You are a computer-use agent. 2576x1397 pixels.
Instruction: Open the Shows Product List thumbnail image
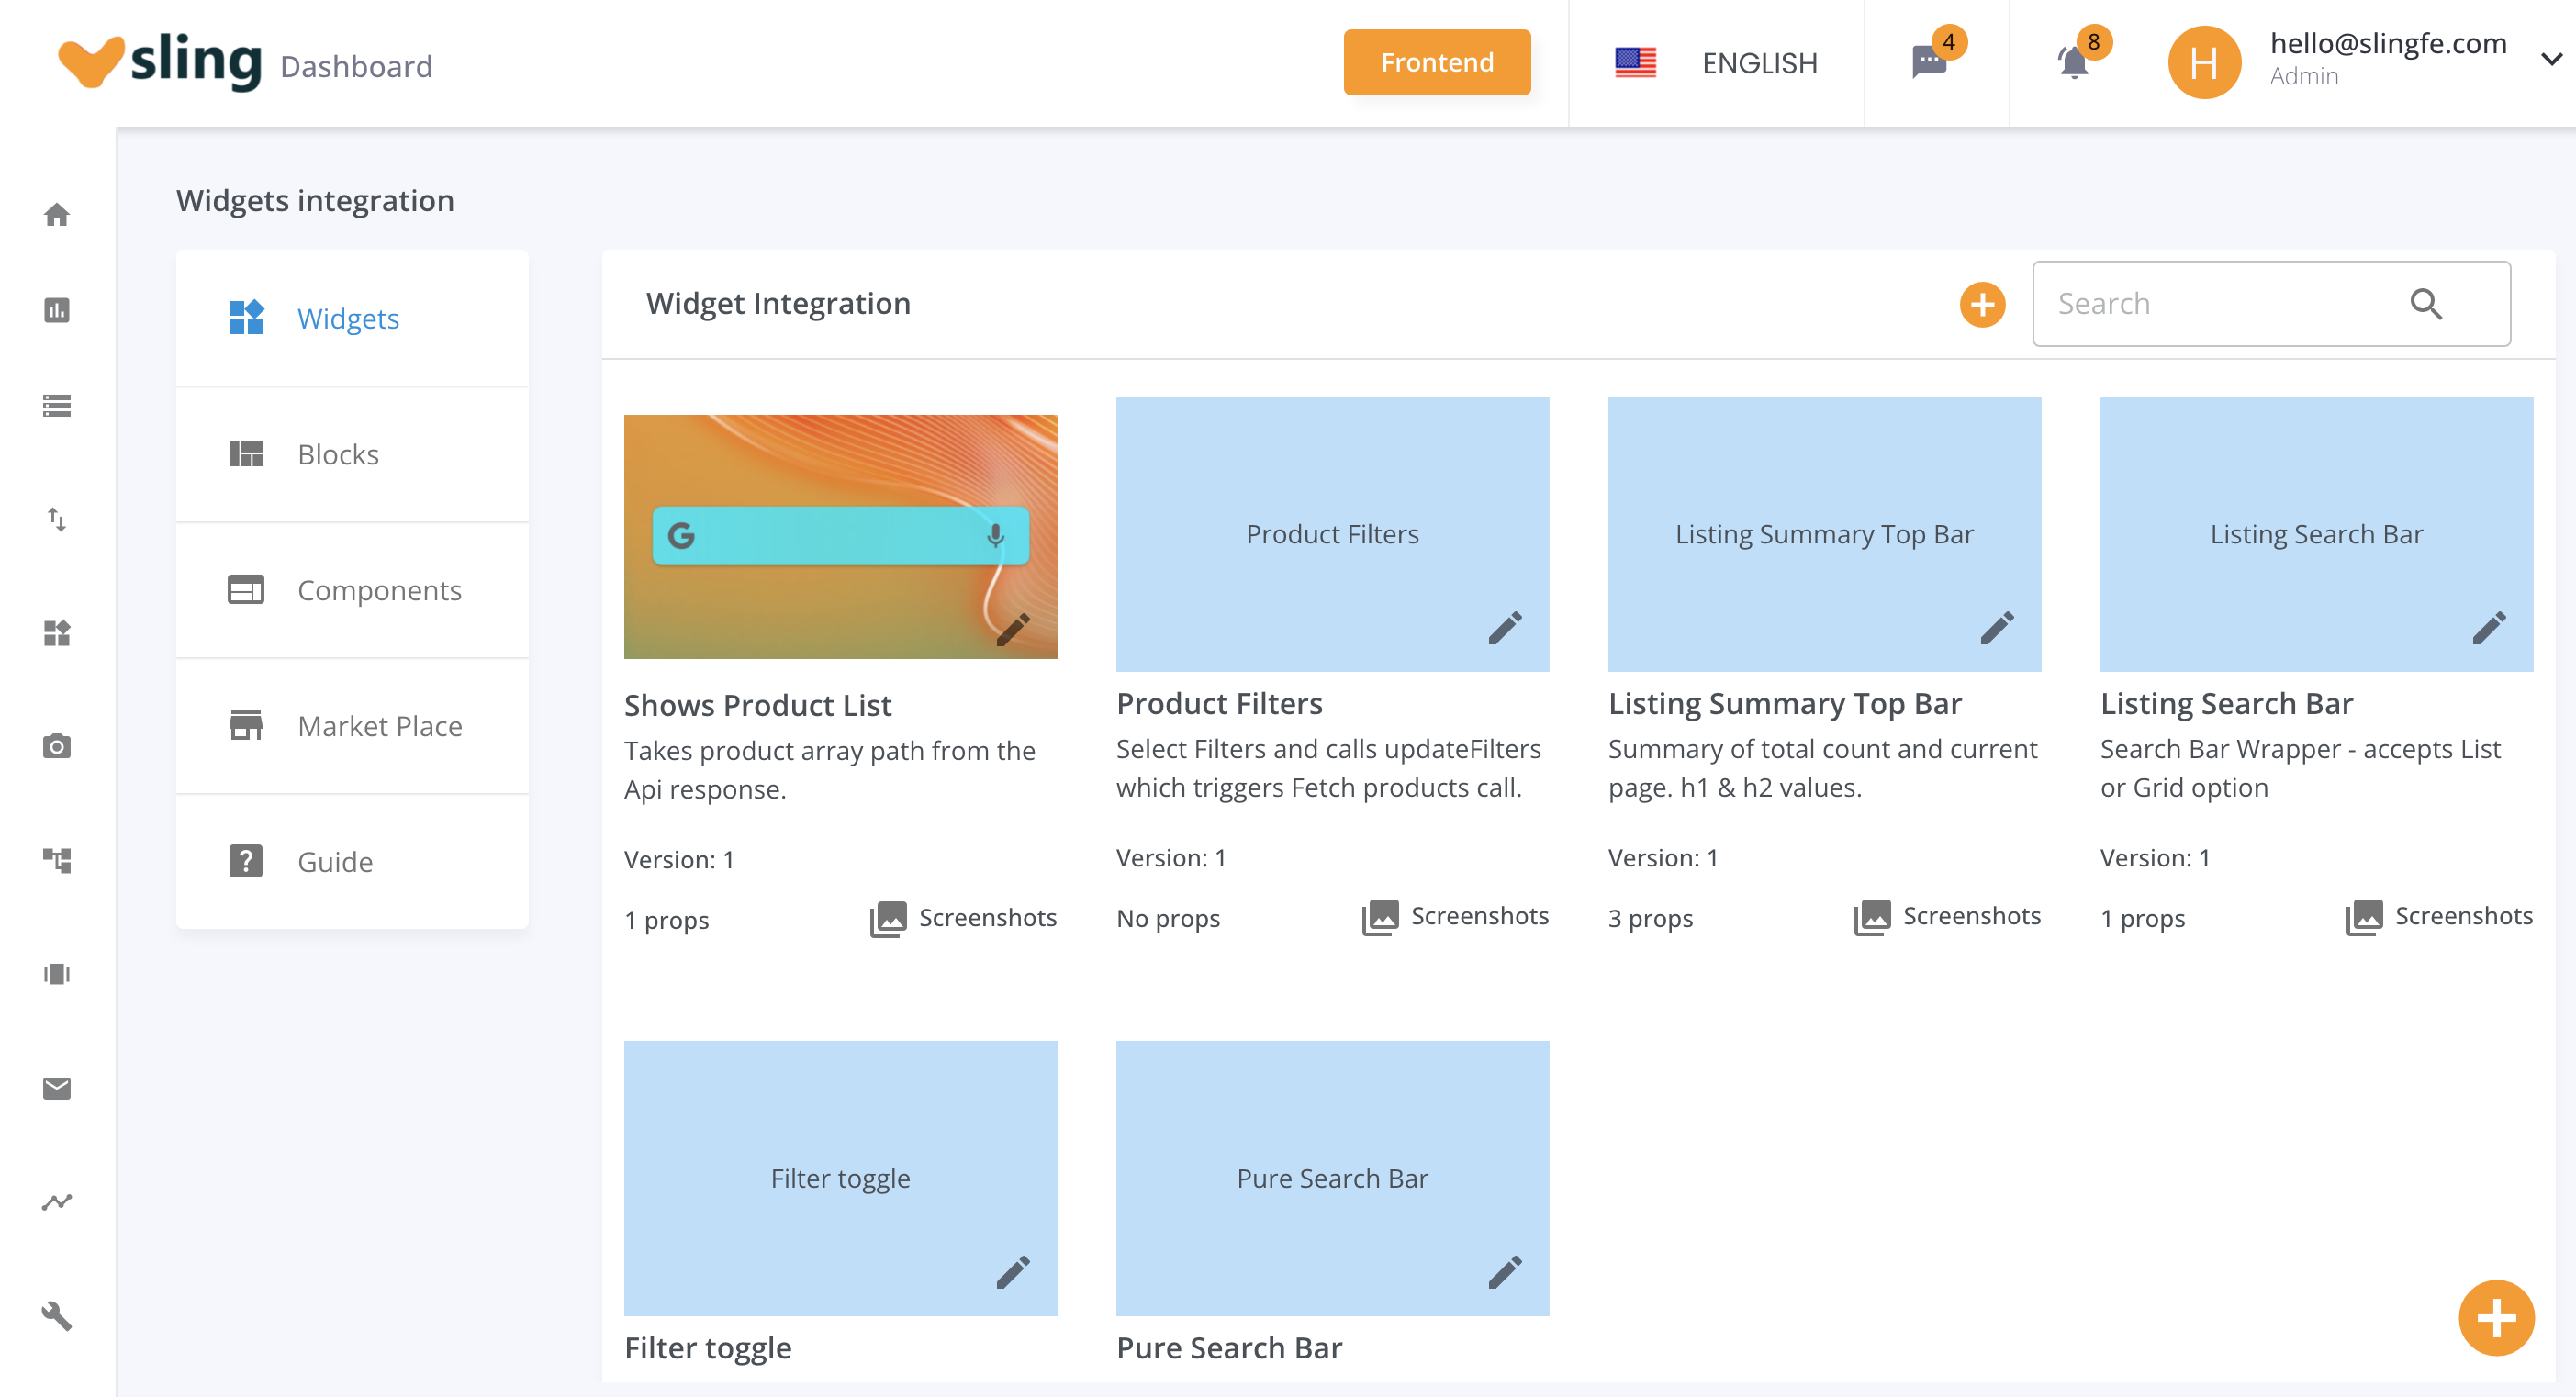point(840,536)
